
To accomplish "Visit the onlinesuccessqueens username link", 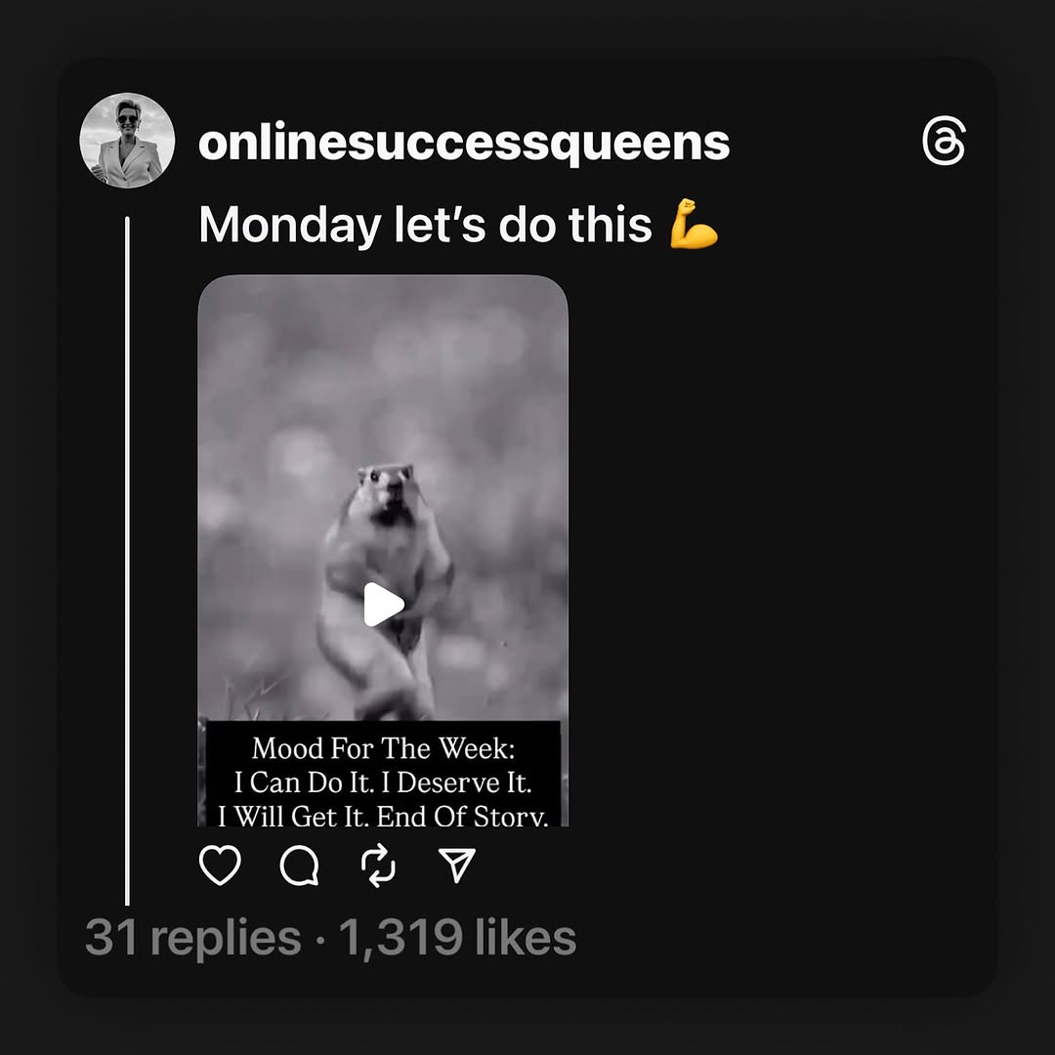I will pyautogui.click(x=464, y=143).
